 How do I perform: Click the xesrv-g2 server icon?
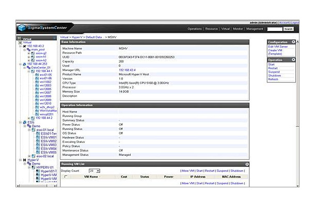(x=33, y=53)
